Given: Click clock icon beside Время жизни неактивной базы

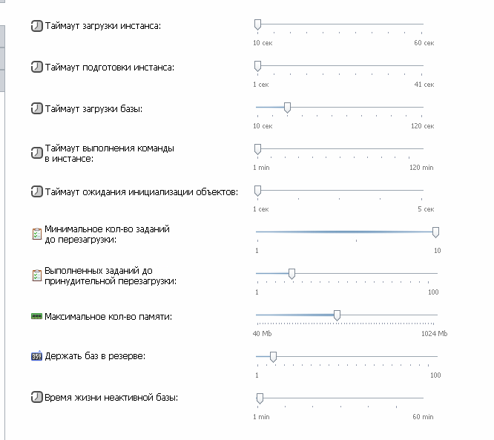Looking at the screenshot, I should tap(36, 397).
